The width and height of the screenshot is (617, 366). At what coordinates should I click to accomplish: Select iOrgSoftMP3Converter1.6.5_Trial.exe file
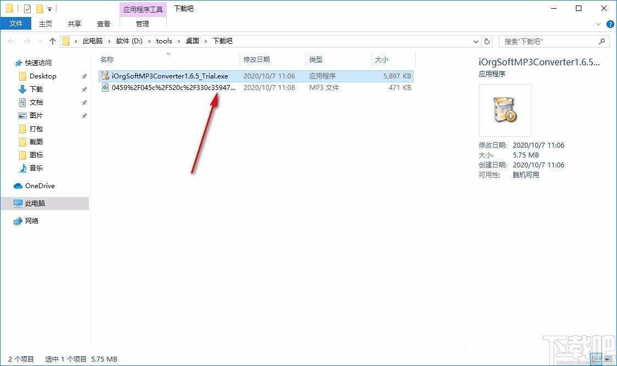(256, 76)
